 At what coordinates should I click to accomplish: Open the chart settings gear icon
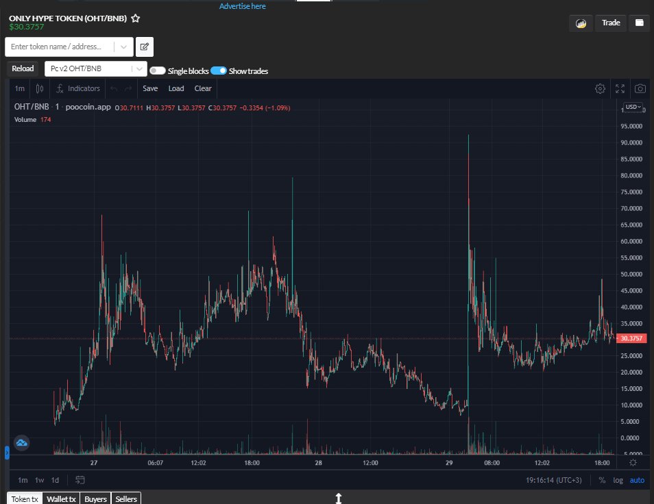600,88
